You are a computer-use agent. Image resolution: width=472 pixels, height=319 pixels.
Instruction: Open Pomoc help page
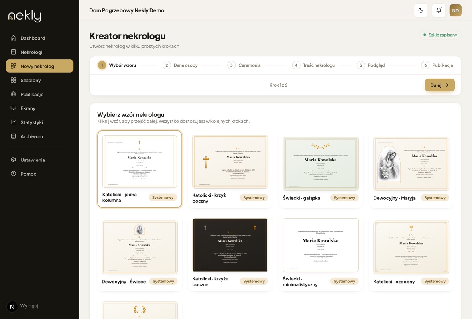[39, 174]
